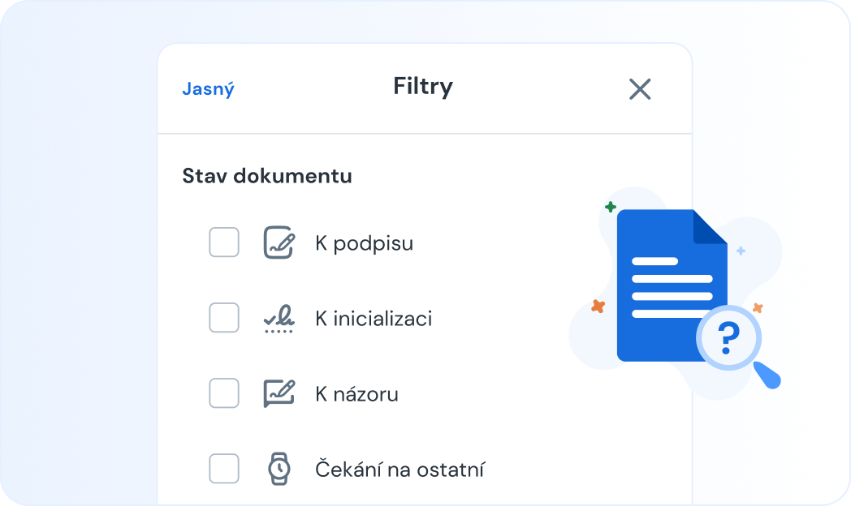This screenshot has width=851, height=506.
Task: Click the green plus decoration above the document
Action: click(611, 208)
